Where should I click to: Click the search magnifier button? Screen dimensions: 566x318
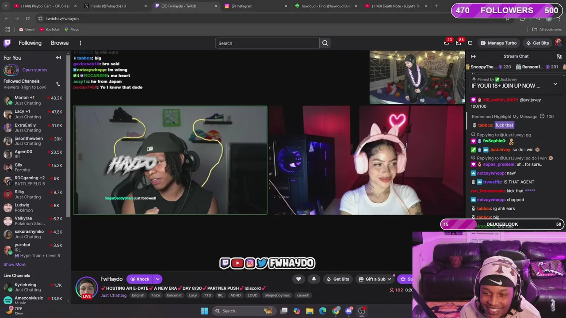pyautogui.click(x=325, y=43)
